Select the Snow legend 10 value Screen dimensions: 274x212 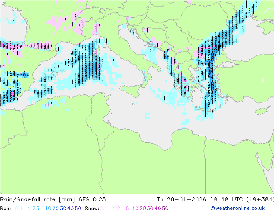[135, 209]
